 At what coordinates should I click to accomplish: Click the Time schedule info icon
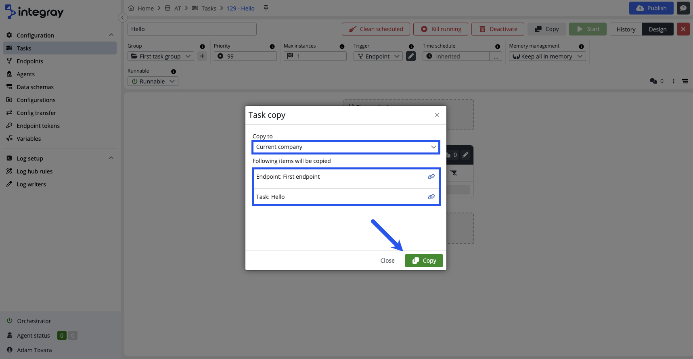(497, 46)
